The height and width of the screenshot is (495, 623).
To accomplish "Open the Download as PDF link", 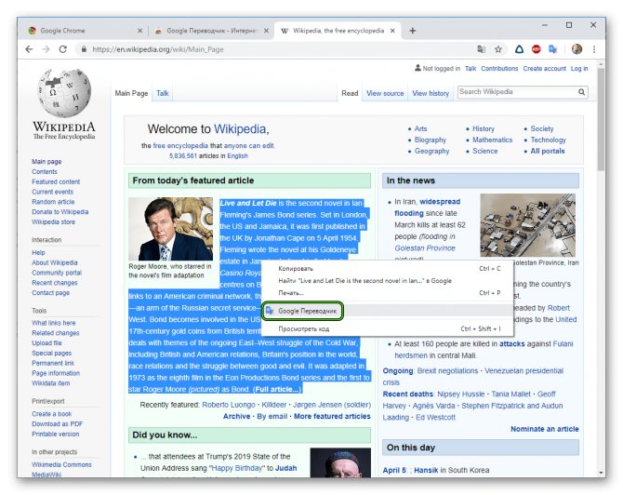I will click(x=58, y=424).
